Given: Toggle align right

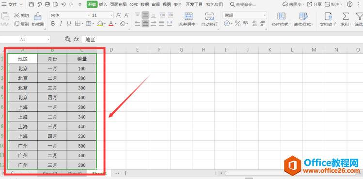Looking at the screenshot, I should [x=154, y=23].
